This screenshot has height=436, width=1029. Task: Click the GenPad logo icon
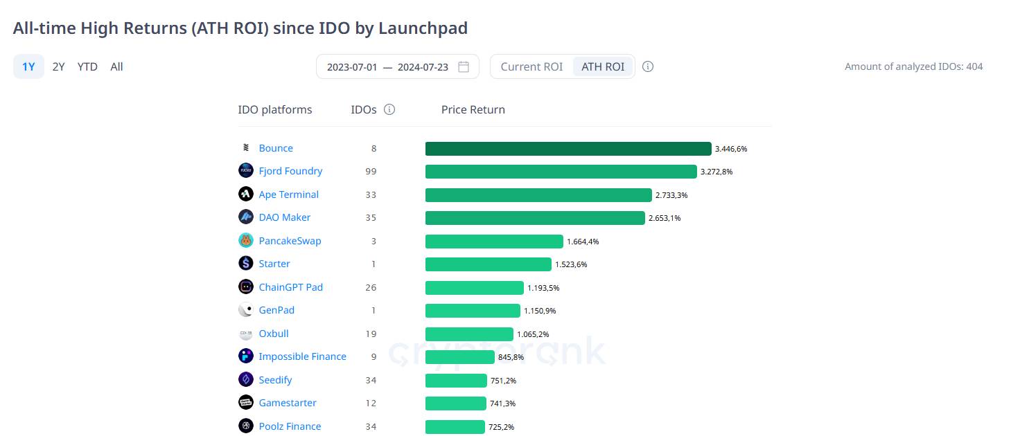246,310
